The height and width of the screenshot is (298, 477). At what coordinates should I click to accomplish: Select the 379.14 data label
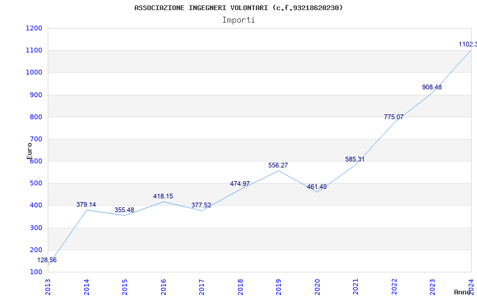tap(86, 204)
